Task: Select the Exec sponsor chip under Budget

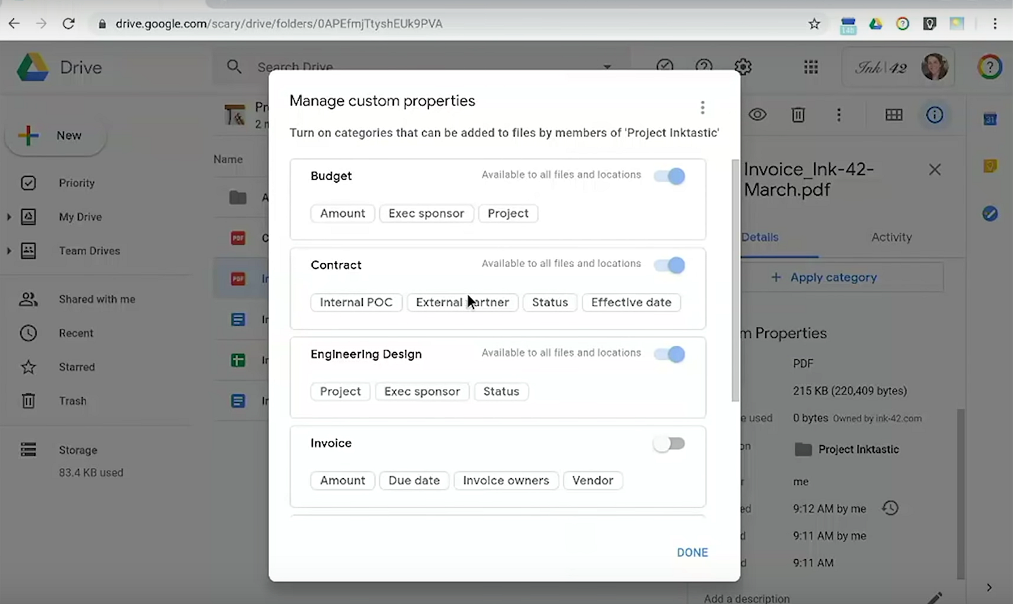Action: point(426,213)
